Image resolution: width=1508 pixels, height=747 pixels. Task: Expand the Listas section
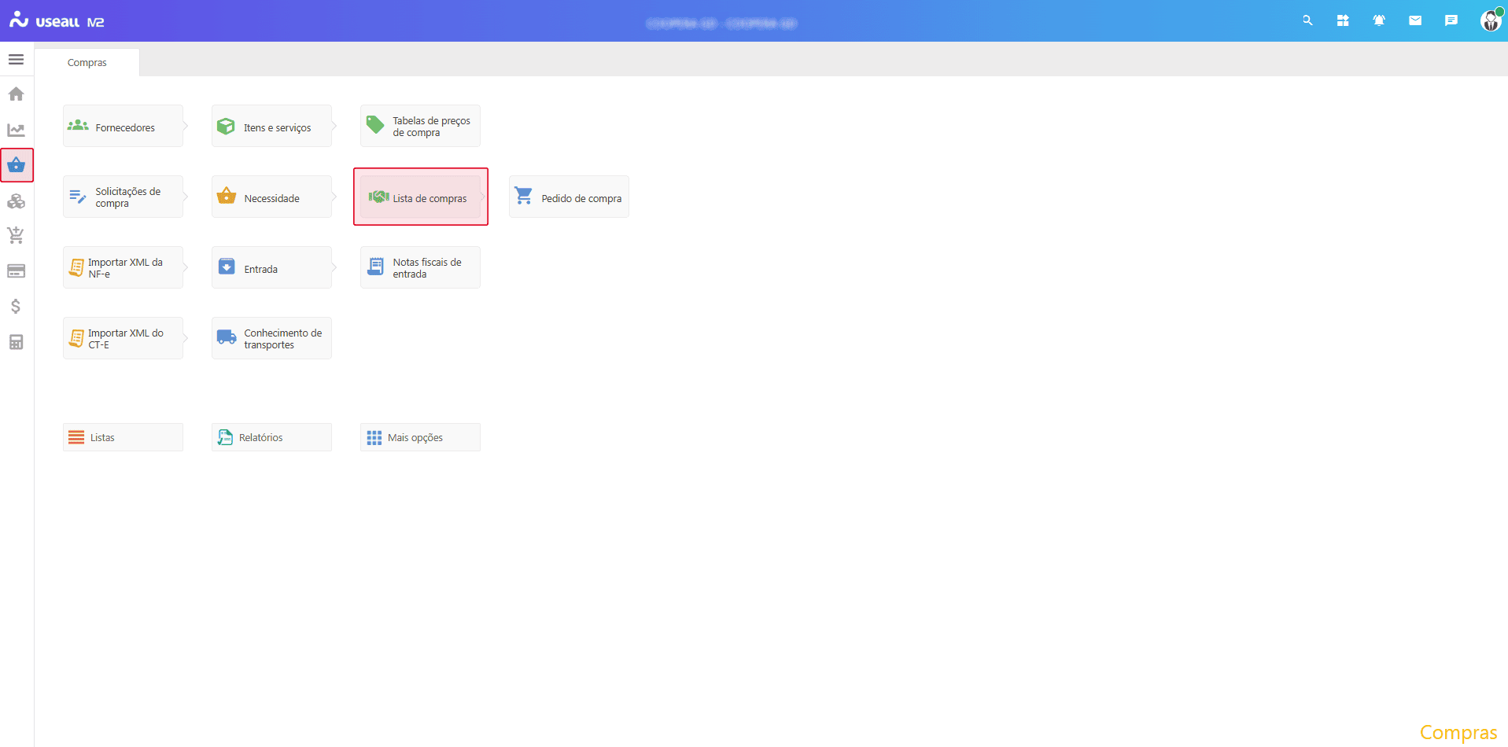click(x=123, y=437)
